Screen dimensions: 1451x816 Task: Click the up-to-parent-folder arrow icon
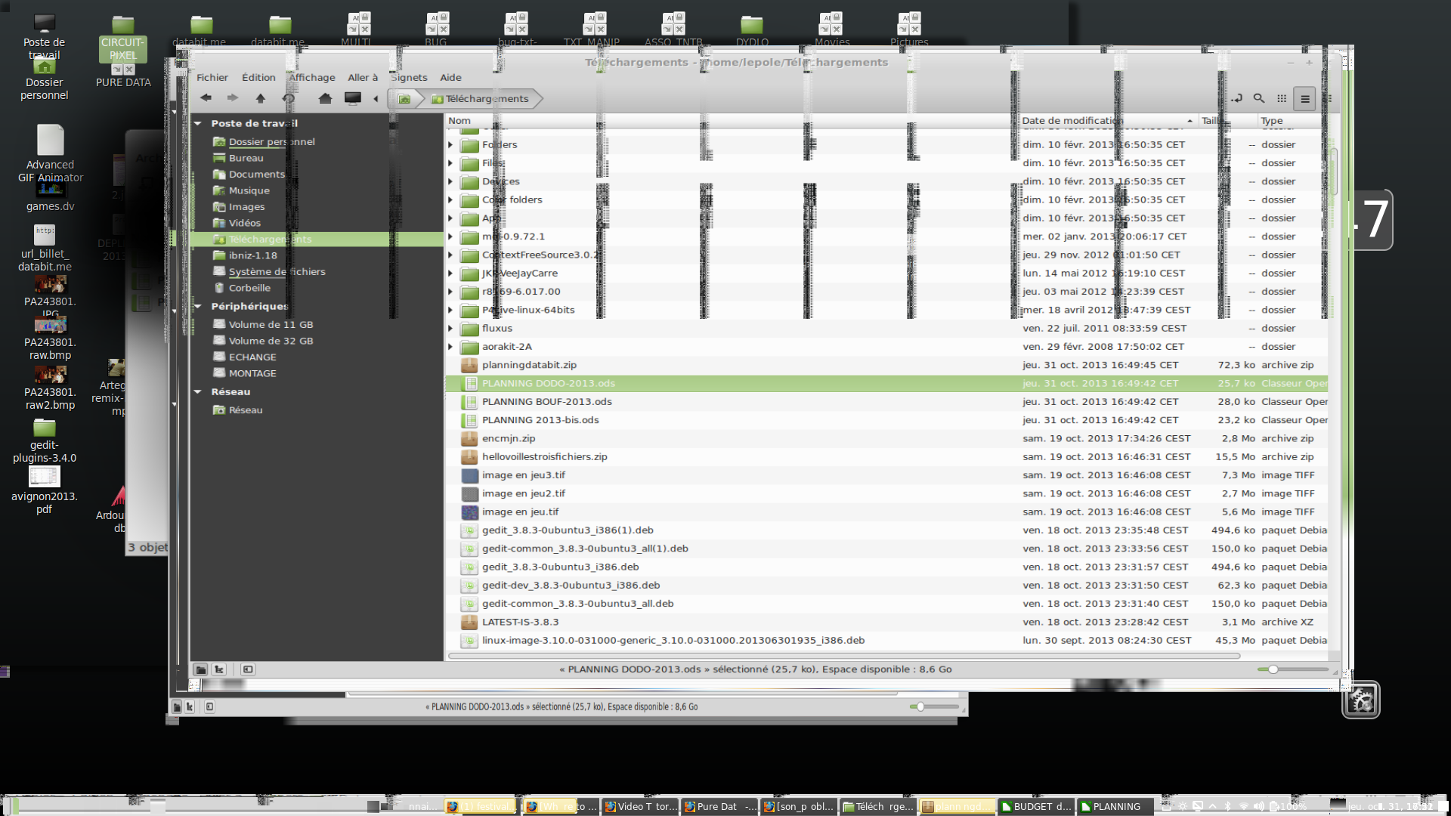[261, 98]
